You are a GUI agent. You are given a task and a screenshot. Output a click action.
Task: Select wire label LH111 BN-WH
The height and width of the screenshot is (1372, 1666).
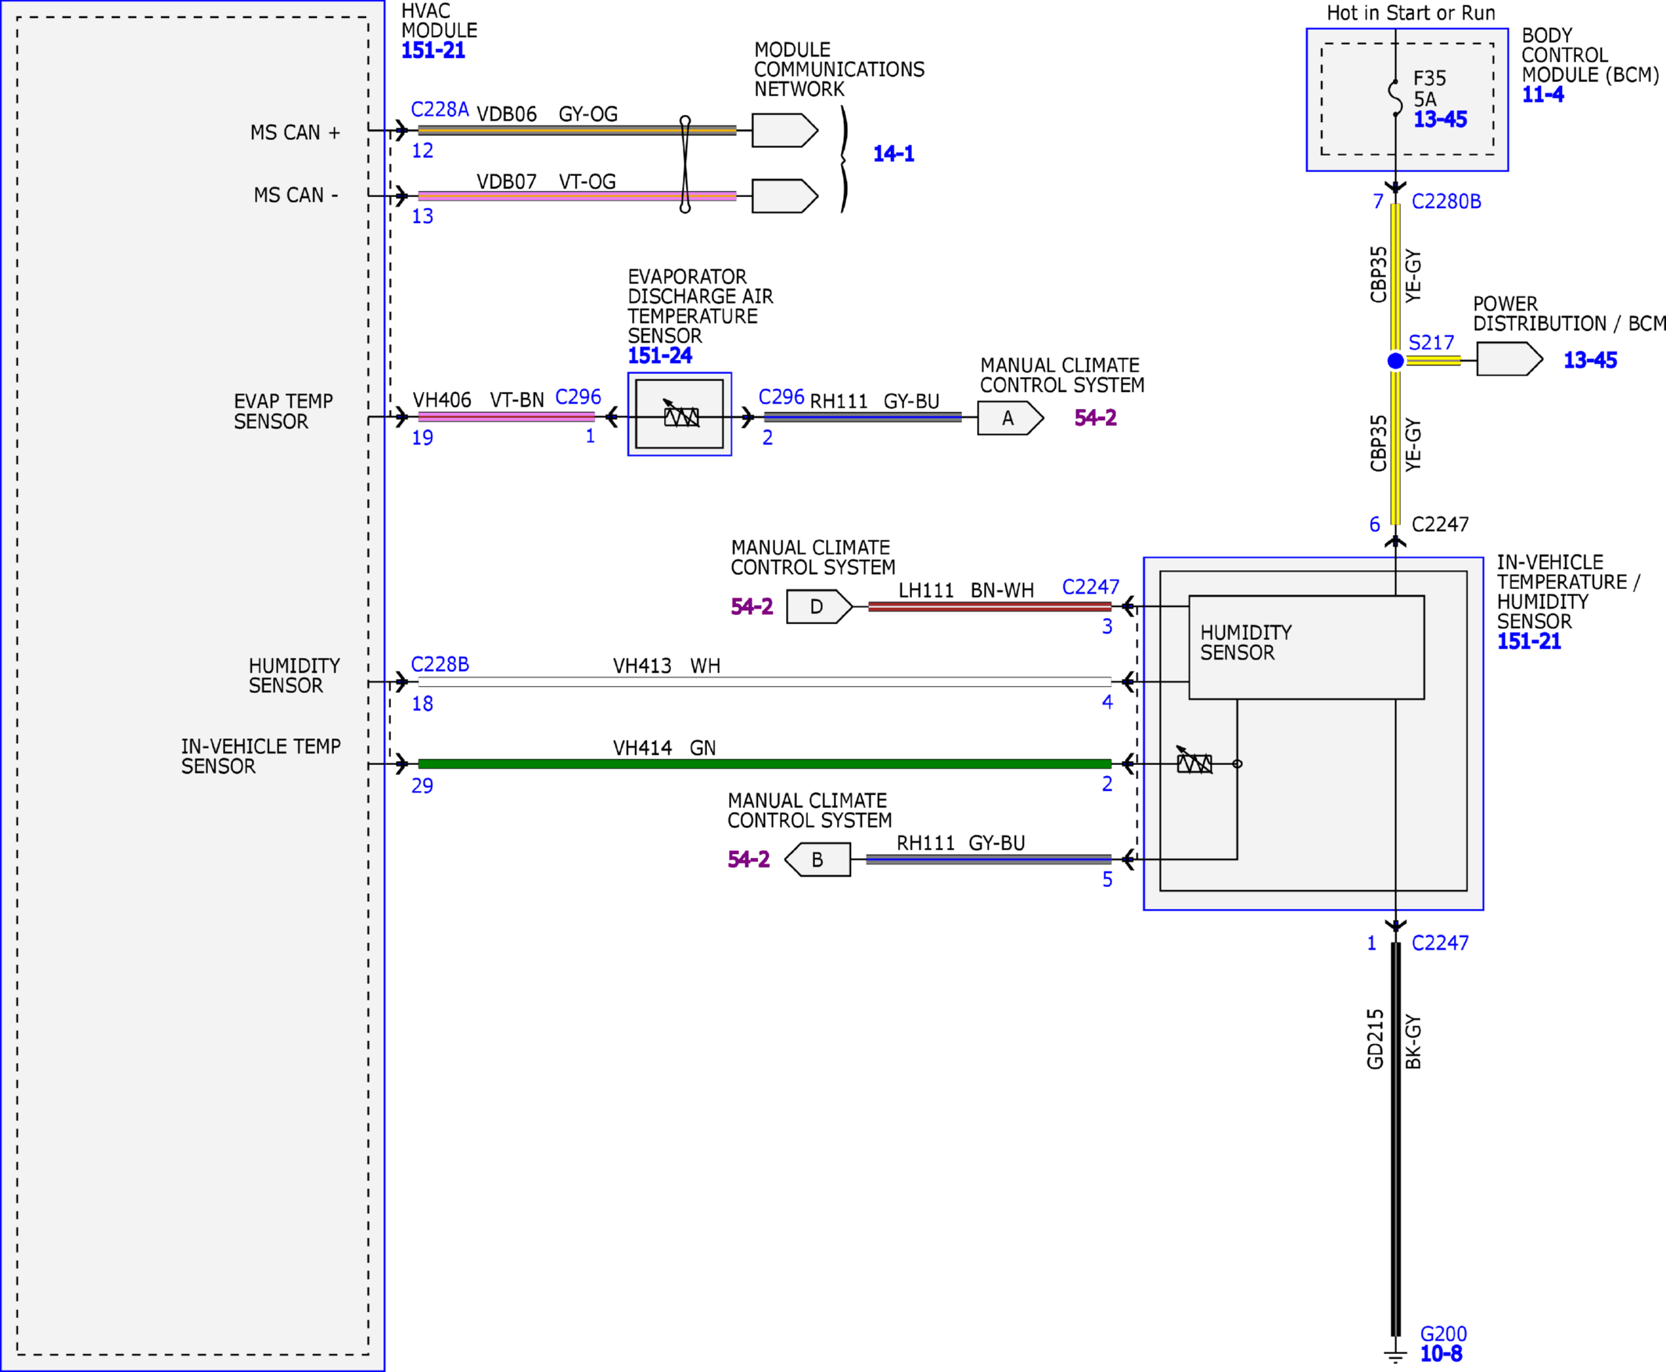(966, 591)
